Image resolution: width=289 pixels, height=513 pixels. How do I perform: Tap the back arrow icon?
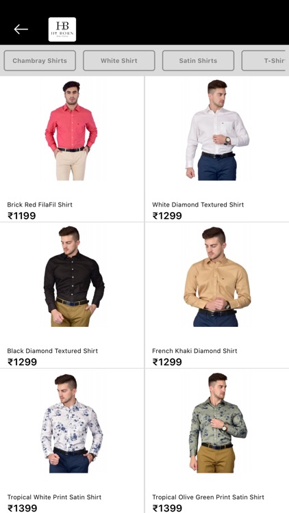[21, 29]
